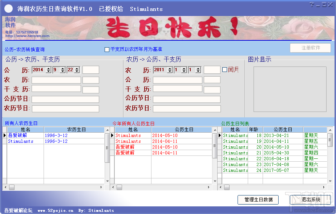Image resolution: width=336 pixels, height=214 pixels.
Task: Select the green row dated 2016-04-18
Action: click(275, 158)
